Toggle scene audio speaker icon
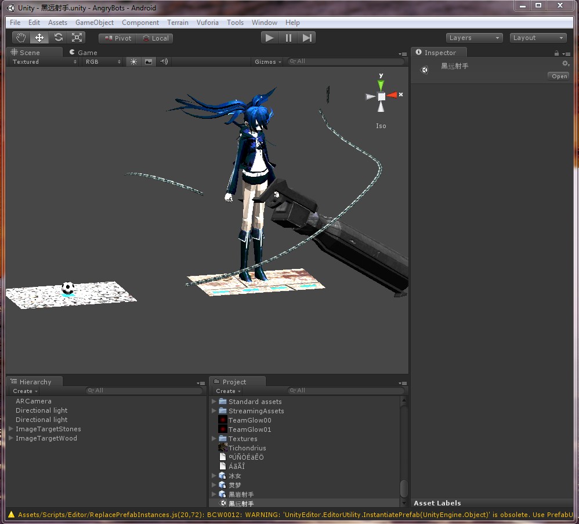Image resolution: width=579 pixels, height=524 pixels. coord(164,61)
